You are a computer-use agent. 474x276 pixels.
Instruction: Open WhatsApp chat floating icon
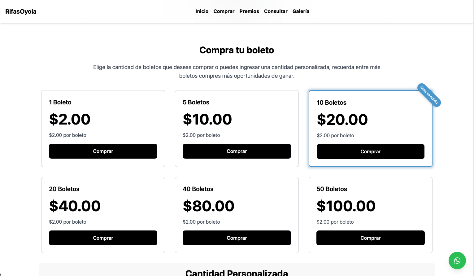pos(457,261)
